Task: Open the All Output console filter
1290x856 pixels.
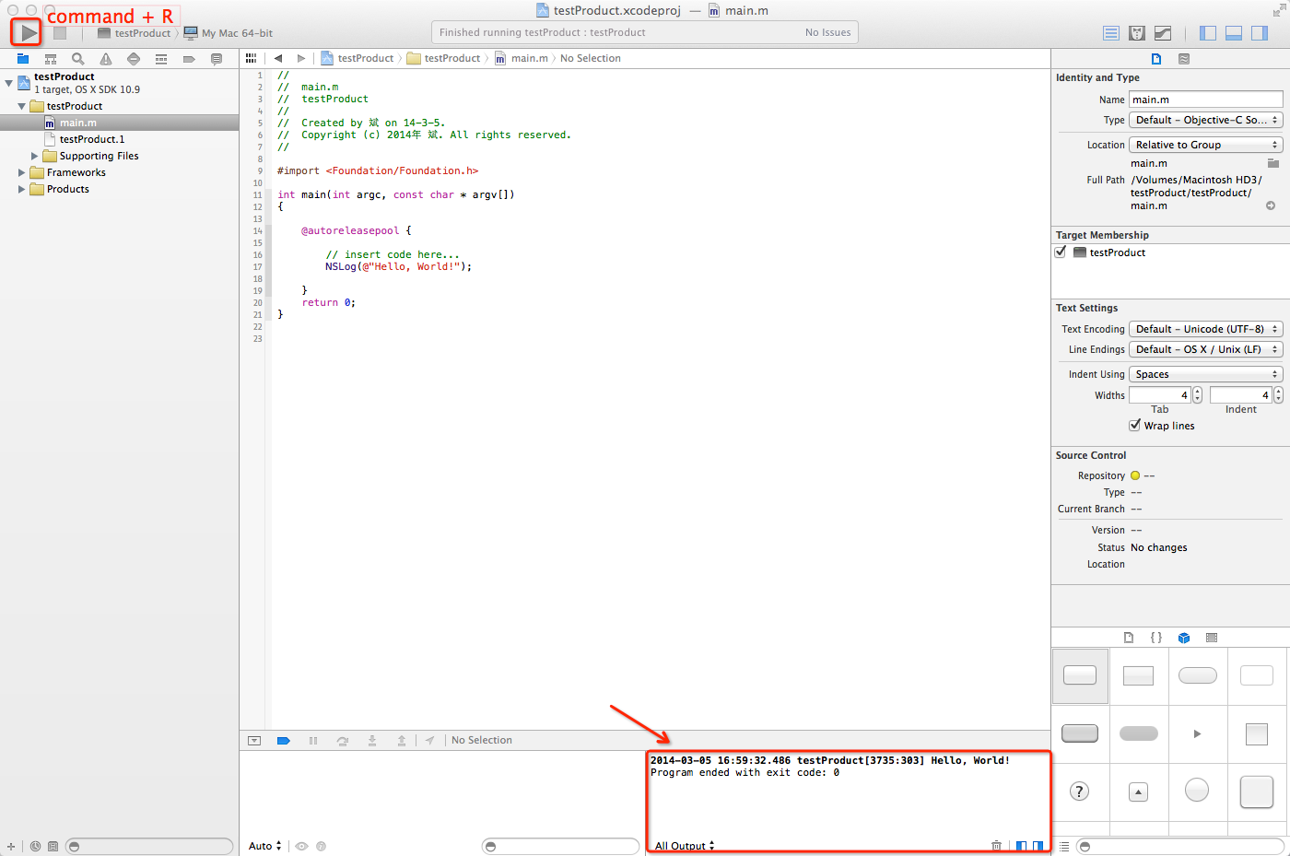Action: click(x=684, y=845)
